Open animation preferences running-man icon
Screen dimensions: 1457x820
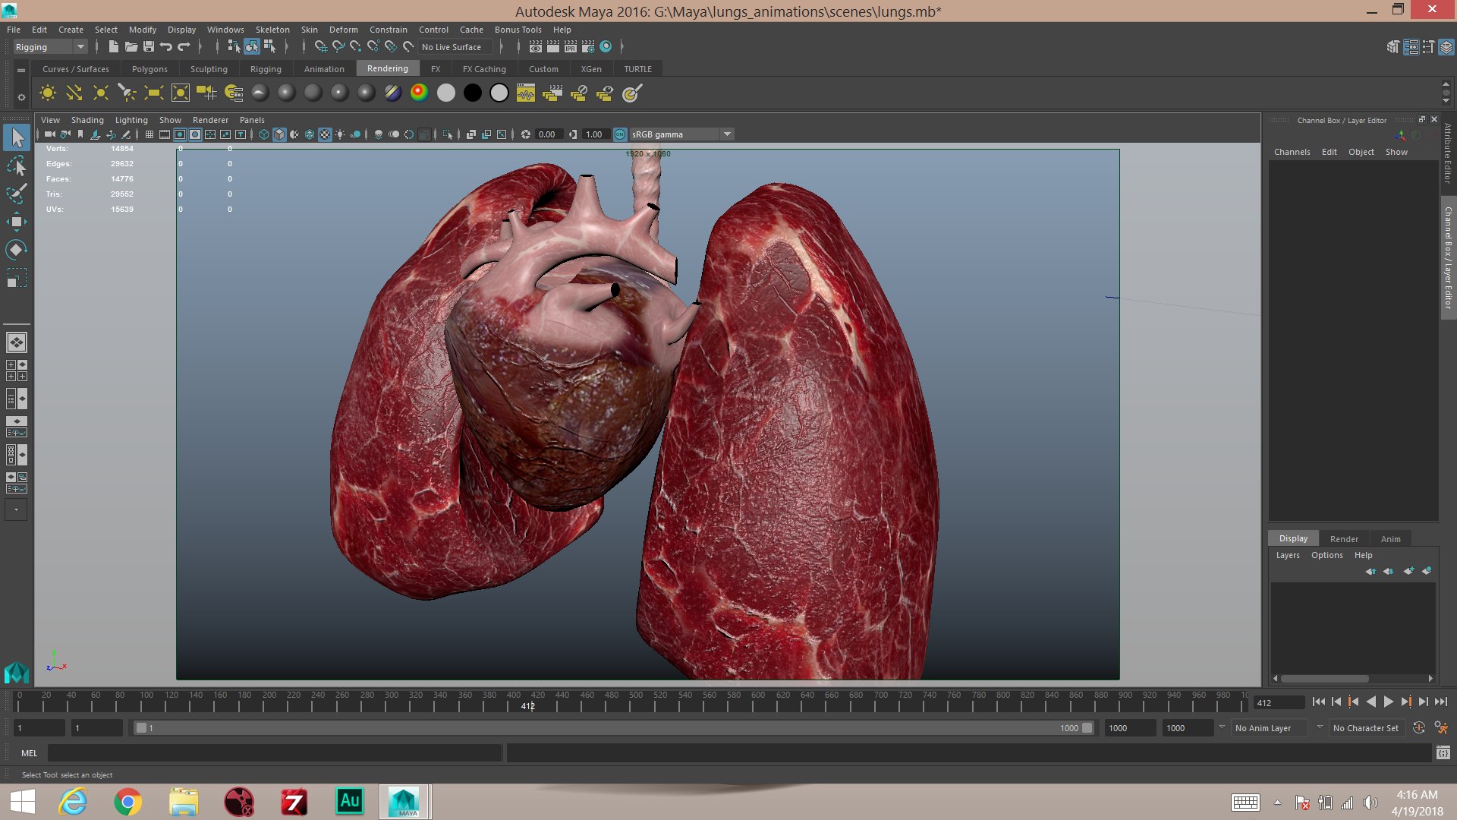click(x=1442, y=727)
